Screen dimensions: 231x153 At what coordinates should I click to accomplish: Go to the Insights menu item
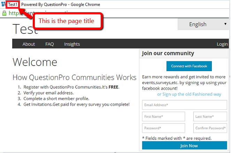[72, 44]
